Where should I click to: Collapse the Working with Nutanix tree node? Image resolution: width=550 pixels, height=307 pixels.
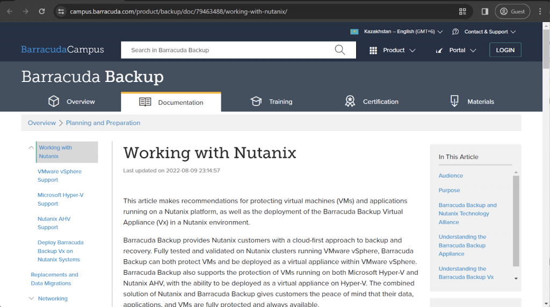[x=31, y=148]
